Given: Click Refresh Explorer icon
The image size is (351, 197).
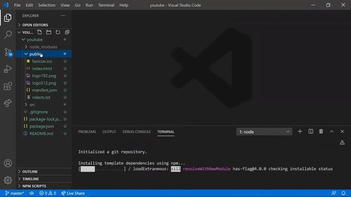Looking at the screenshot, I should (x=58, y=32).
